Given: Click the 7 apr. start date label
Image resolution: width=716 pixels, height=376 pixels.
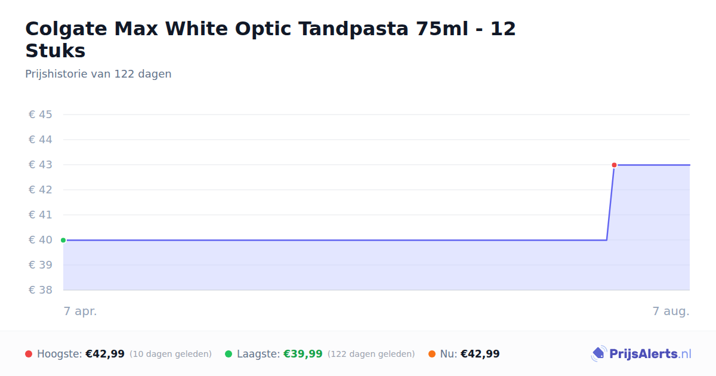Looking at the screenshot, I should point(81,311).
